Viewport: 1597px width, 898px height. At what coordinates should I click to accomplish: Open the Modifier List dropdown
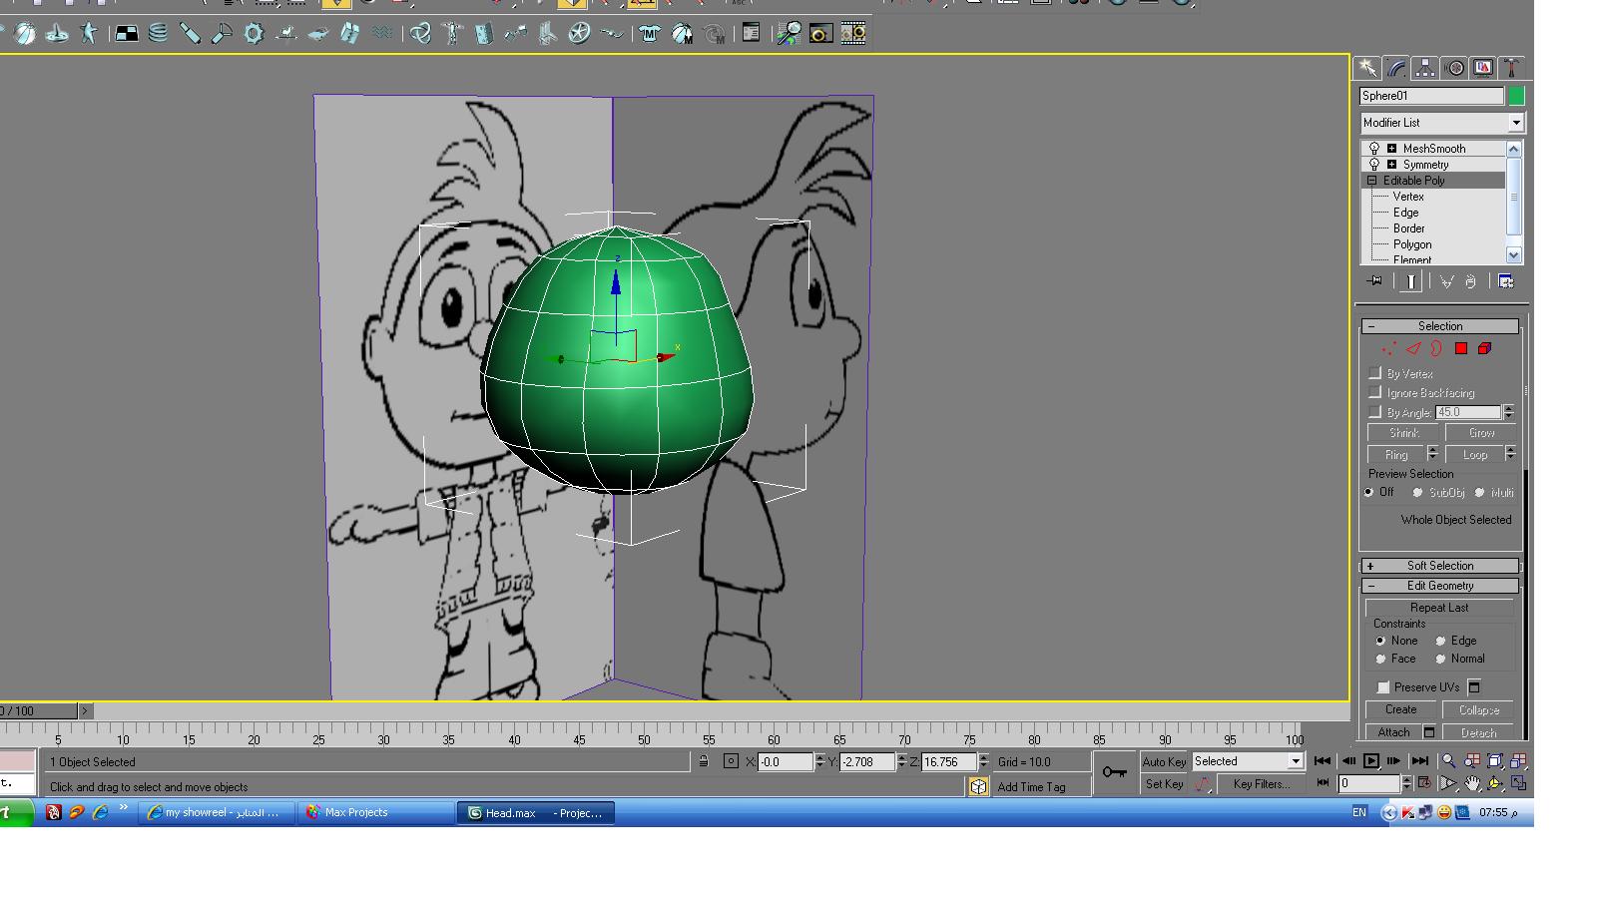click(1442, 123)
